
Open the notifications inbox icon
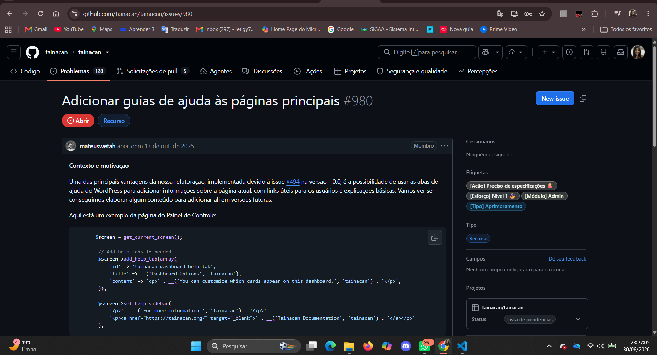pyautogui.click(x=621, y=52)
